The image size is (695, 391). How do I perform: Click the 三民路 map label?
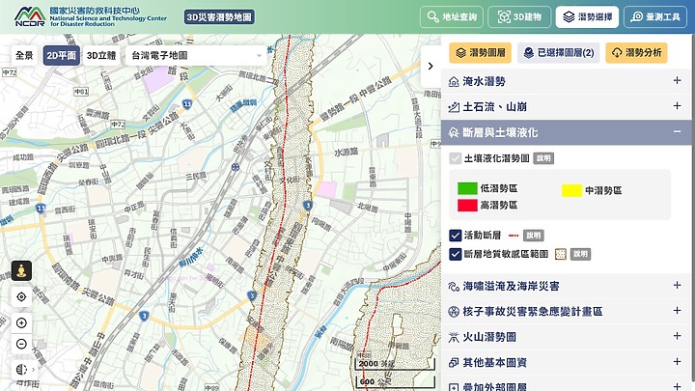[x=196, y=176]
